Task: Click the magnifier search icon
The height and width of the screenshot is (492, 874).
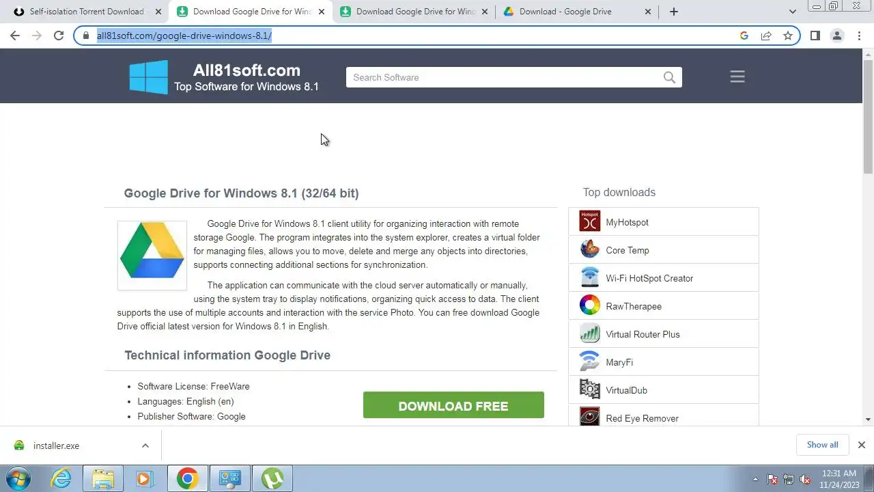Action: (670, 77)
